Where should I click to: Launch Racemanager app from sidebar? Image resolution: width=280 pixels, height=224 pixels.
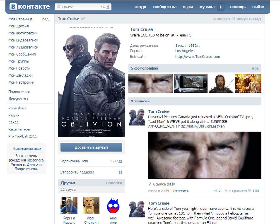pyautogui.click(x=20, y=129)
